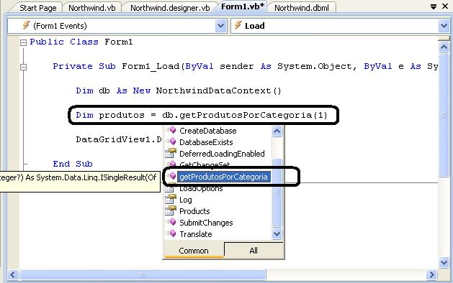
Task: Collapse the Form1_Load sub region
Action: (23, 67)
